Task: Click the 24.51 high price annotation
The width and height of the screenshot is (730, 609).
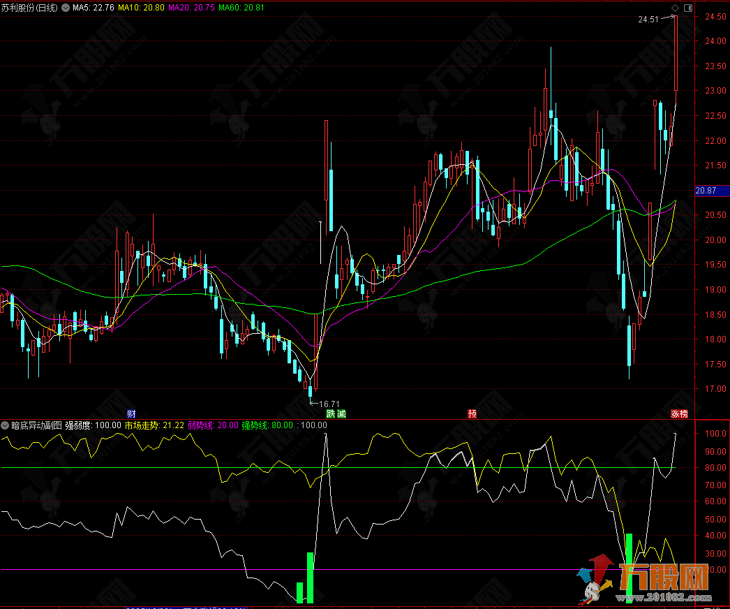Action: (648, 20)
